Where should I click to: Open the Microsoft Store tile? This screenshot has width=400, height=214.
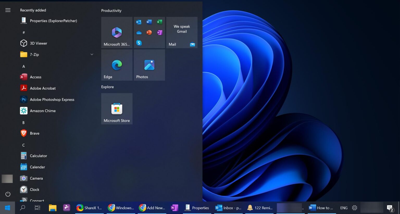117,109
